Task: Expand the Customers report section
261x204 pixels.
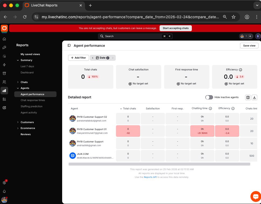Action: pyautogui.click(x=27, y=122)
